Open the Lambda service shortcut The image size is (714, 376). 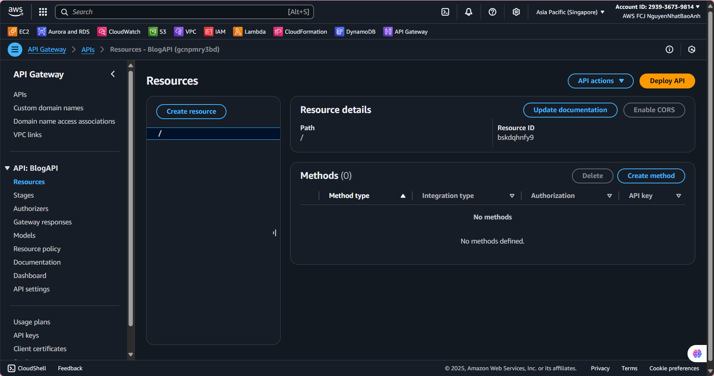[250, 32]
